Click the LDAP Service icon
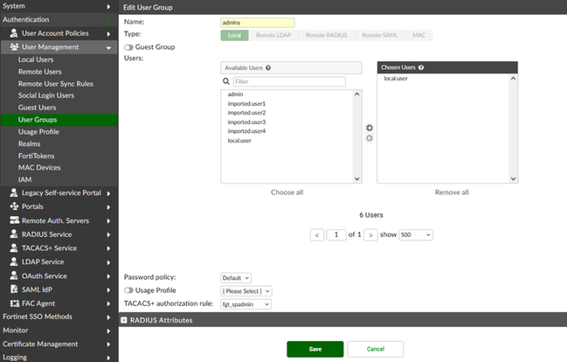 [x=14, y=261]
